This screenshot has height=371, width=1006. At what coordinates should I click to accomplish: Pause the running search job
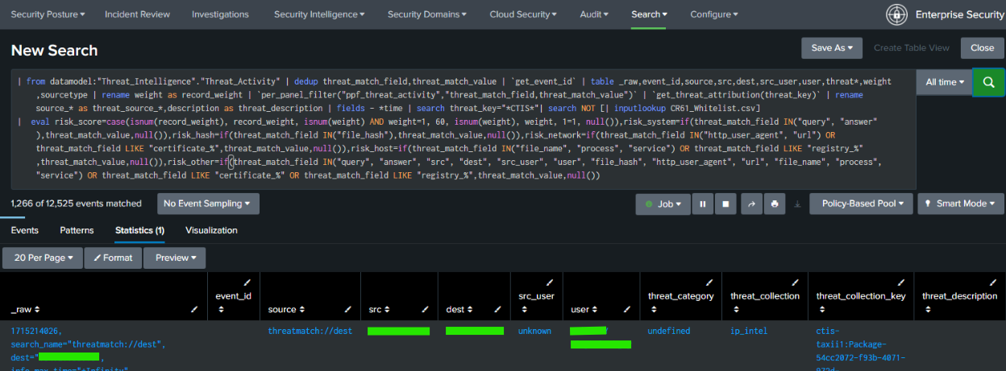pyautogui.click(x=702, y=204)
